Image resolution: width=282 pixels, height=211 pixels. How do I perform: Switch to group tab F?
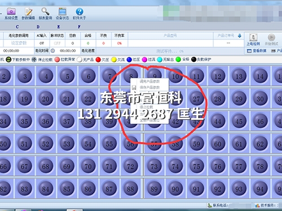tap(79, 27)
